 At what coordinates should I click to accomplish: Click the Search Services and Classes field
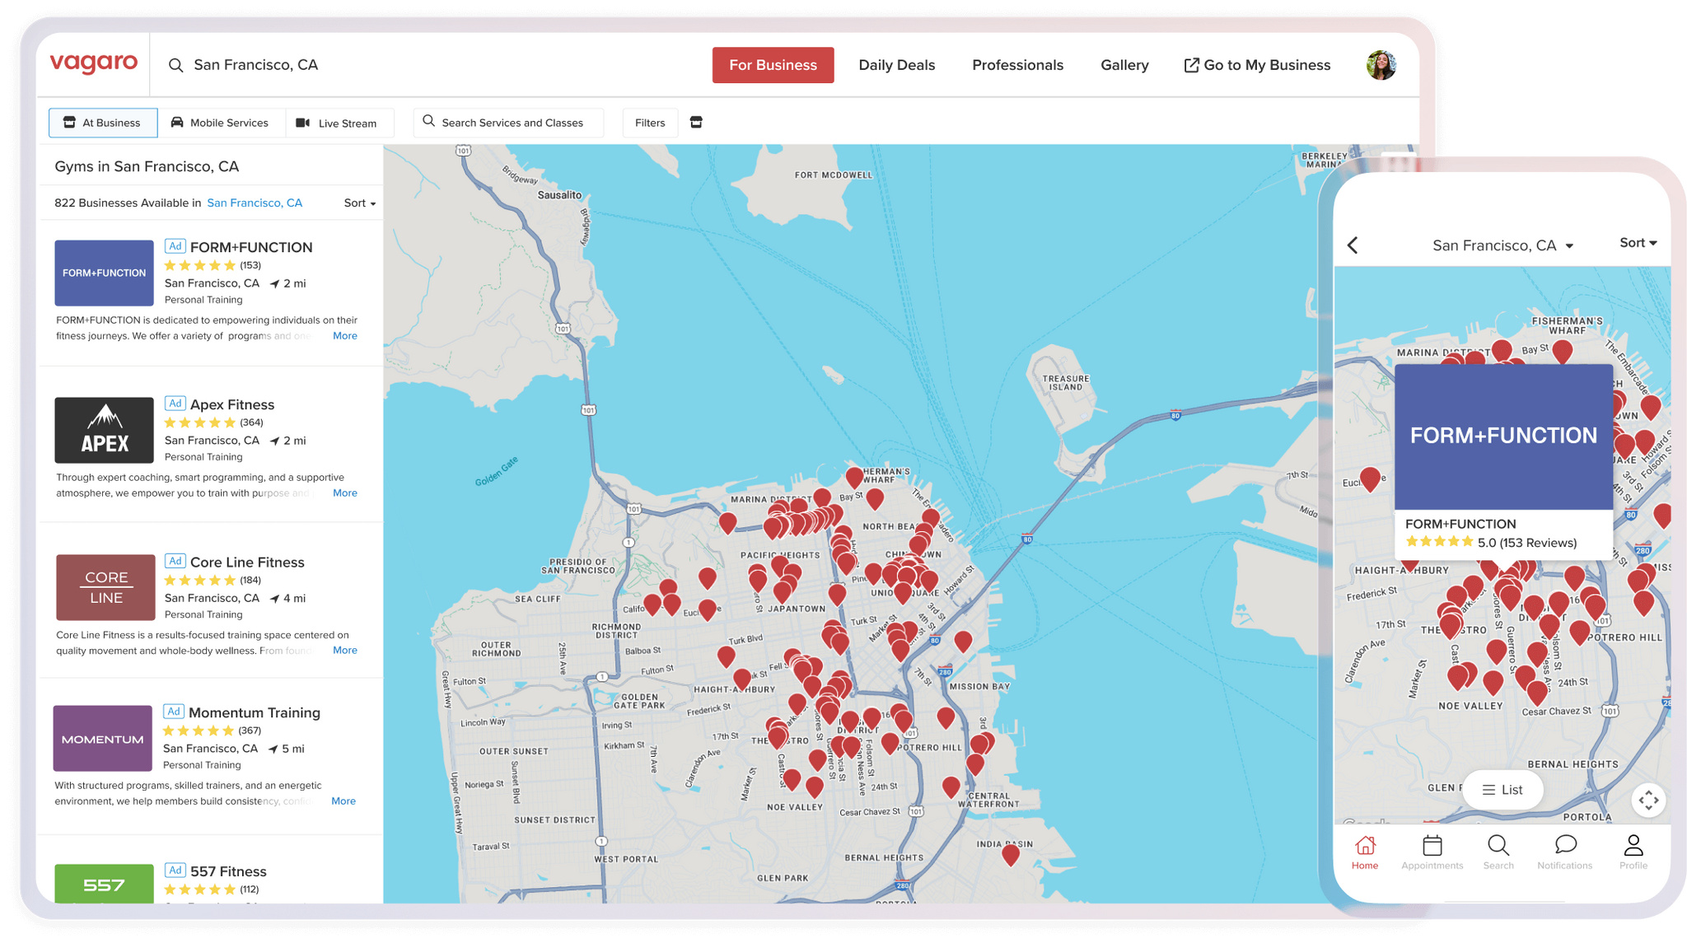click(508, 123)
